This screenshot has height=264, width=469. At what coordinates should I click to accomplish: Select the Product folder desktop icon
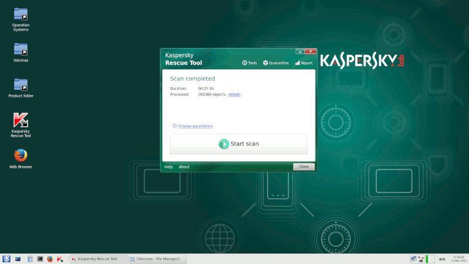pyautogui.click(x=21, y=84)
